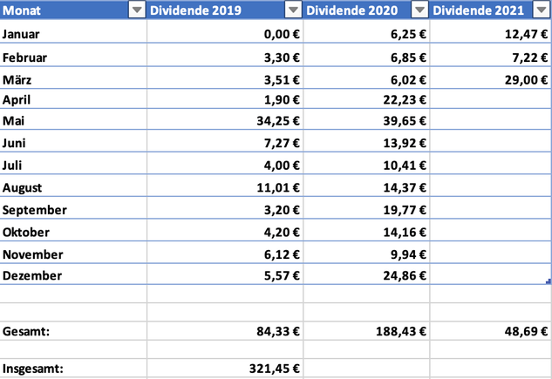
Task: Select the Dividende 2021 header cell
Action: click(490, 10)
